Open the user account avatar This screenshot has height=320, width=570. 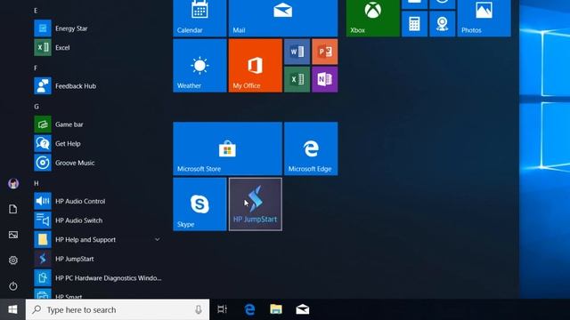click(13, 184)
